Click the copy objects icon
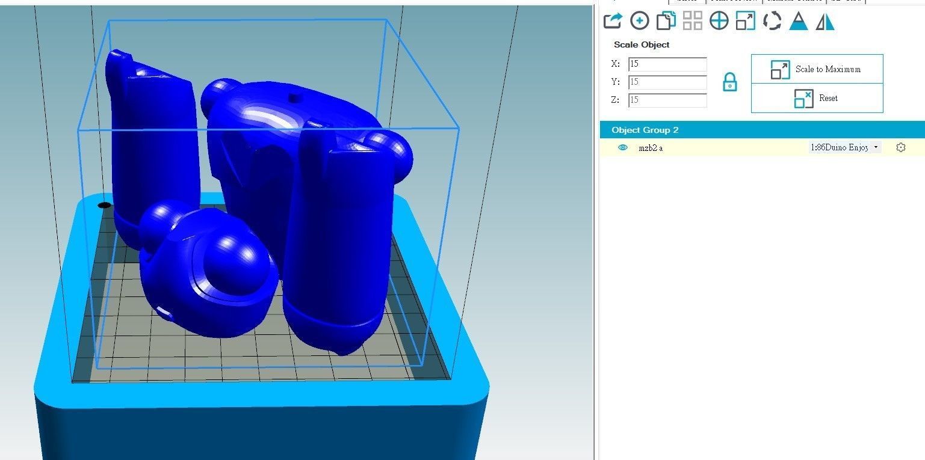 (666, 21)
